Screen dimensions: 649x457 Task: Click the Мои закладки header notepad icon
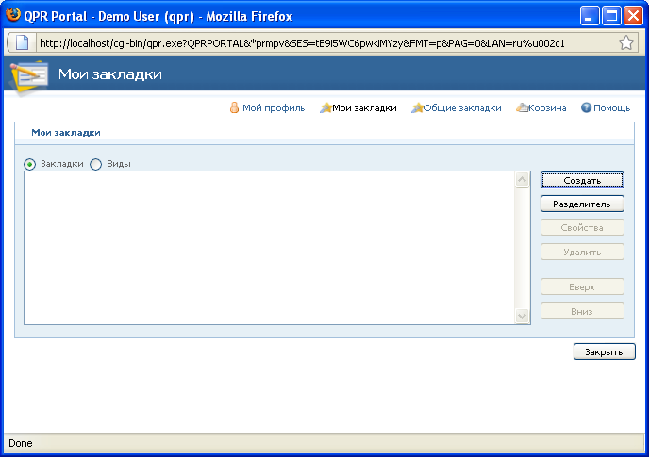tap(29, 76)
